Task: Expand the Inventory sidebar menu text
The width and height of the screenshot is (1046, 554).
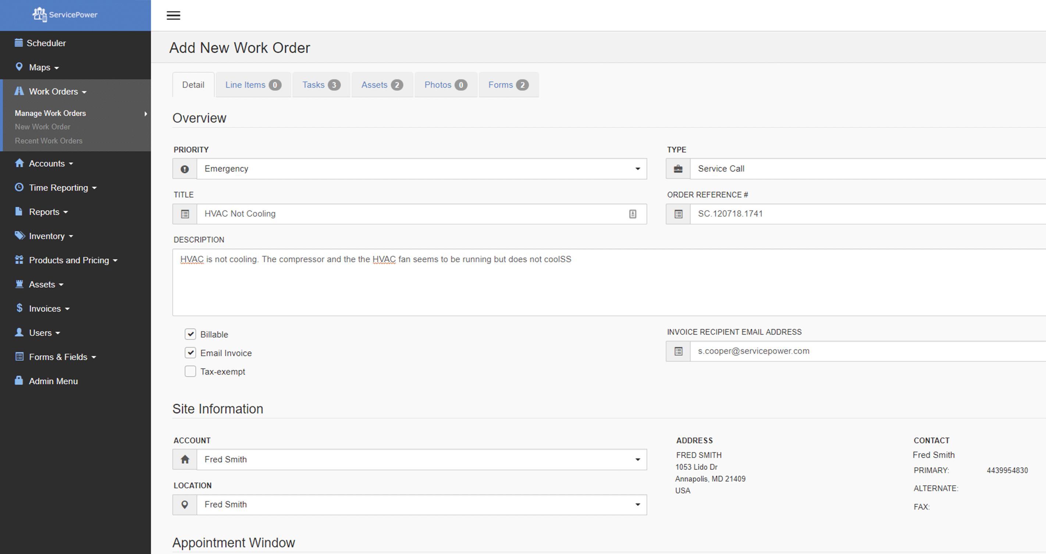Action: click(47, 236)
